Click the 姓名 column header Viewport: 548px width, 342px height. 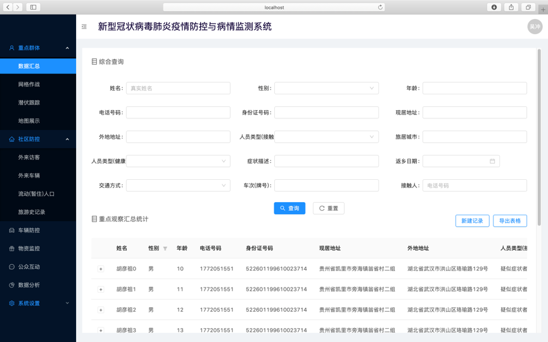(x=122, y=248)
